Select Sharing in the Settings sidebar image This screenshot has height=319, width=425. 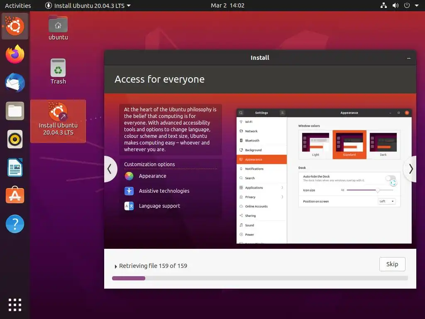tap(261, 216)
